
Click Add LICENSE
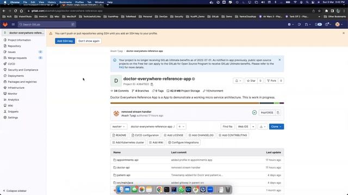[173, 135]
